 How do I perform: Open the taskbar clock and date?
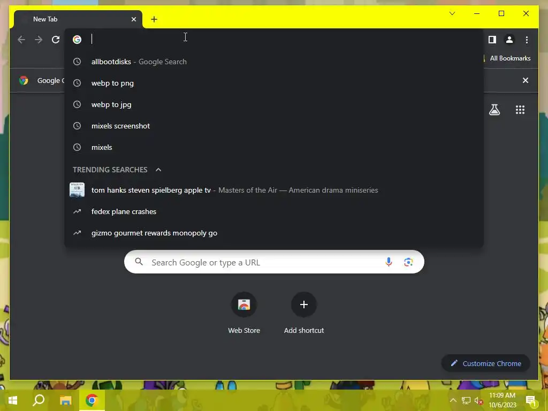click(x=502, y=400)
